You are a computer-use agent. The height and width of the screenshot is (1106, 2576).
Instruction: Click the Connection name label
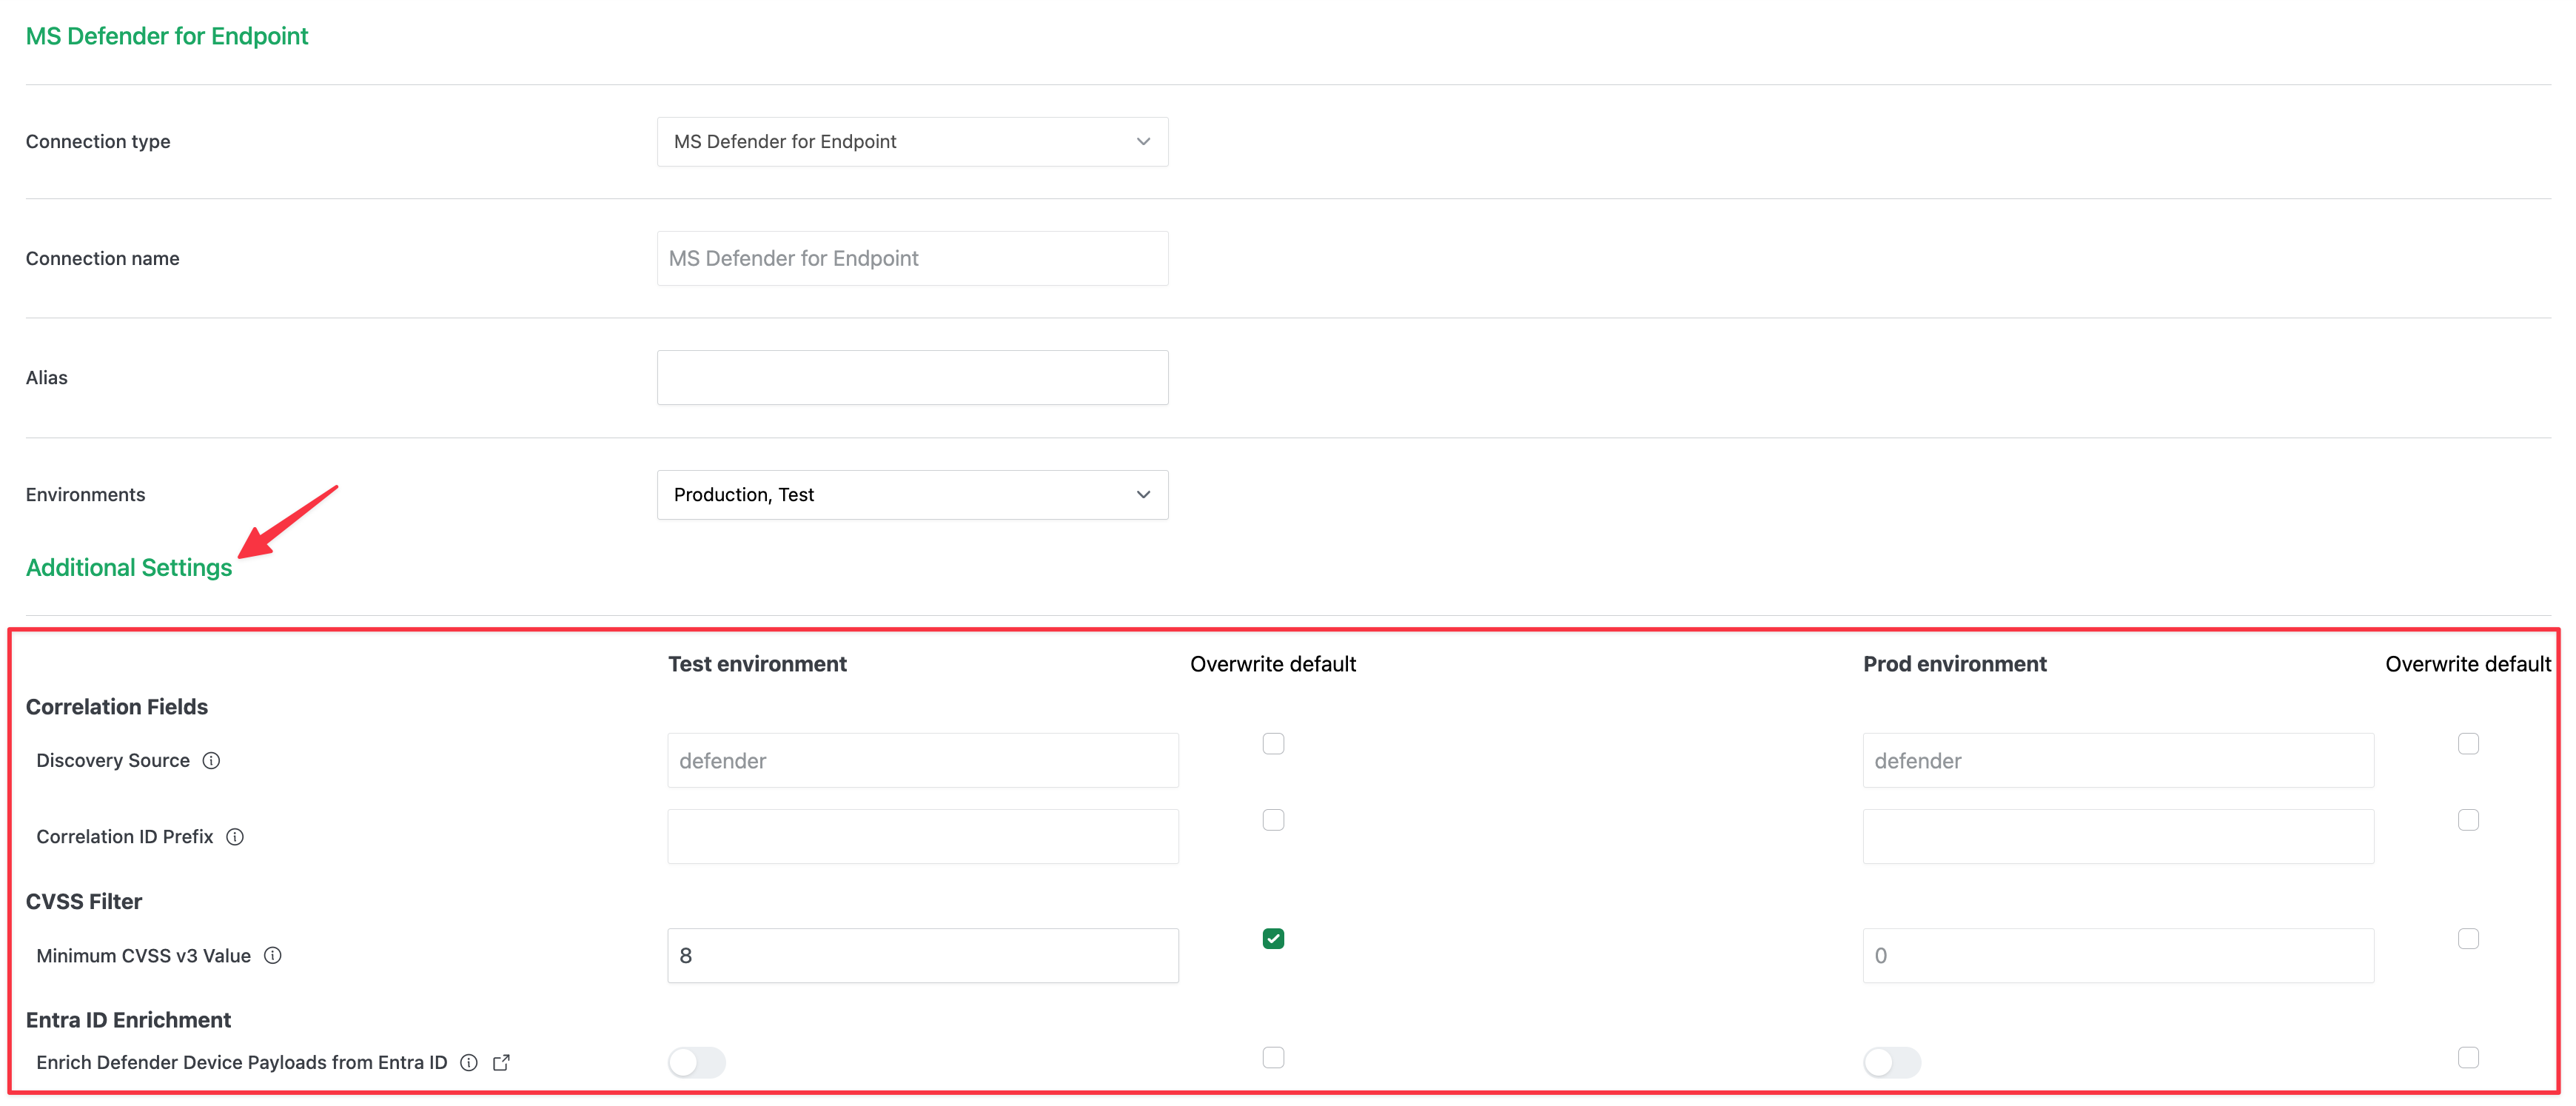point(103,259)
